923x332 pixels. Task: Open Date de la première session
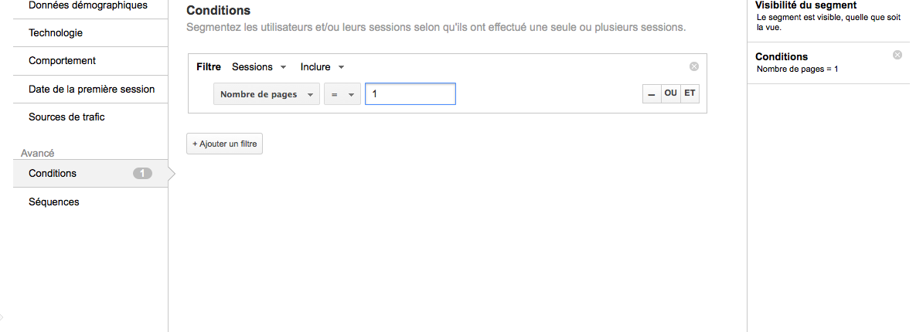pos(91,89)
